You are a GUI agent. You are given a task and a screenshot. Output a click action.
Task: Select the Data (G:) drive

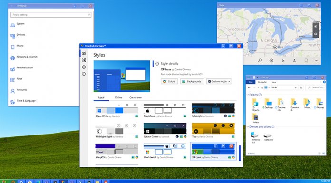pos(268,137)
